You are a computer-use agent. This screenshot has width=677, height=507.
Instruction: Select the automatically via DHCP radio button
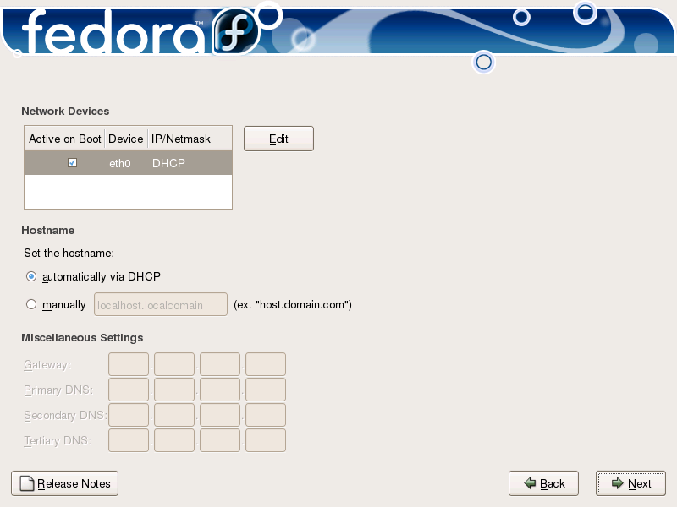(x=31, y=276)
